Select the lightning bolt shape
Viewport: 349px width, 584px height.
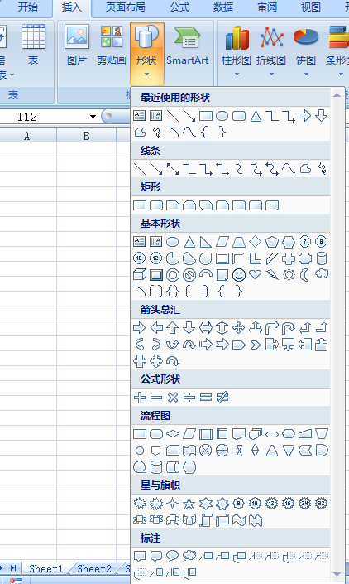click(272, 275)
